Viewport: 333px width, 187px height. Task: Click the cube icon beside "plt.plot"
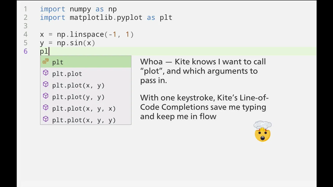coord(46,73)
